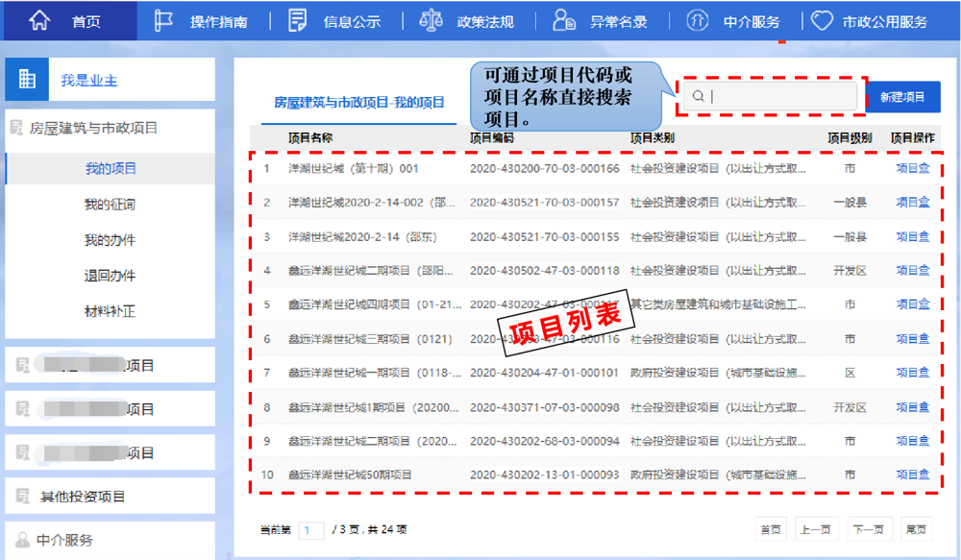Viewport: 961px width, 560px height.
Task: Click the 我是业主 building icon
Action: point(26,78)
